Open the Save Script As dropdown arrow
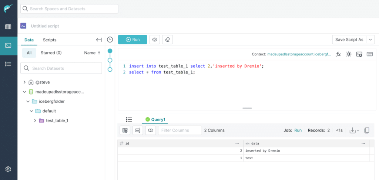The height and width of the screenshot is (180, 379). [370, 40]
